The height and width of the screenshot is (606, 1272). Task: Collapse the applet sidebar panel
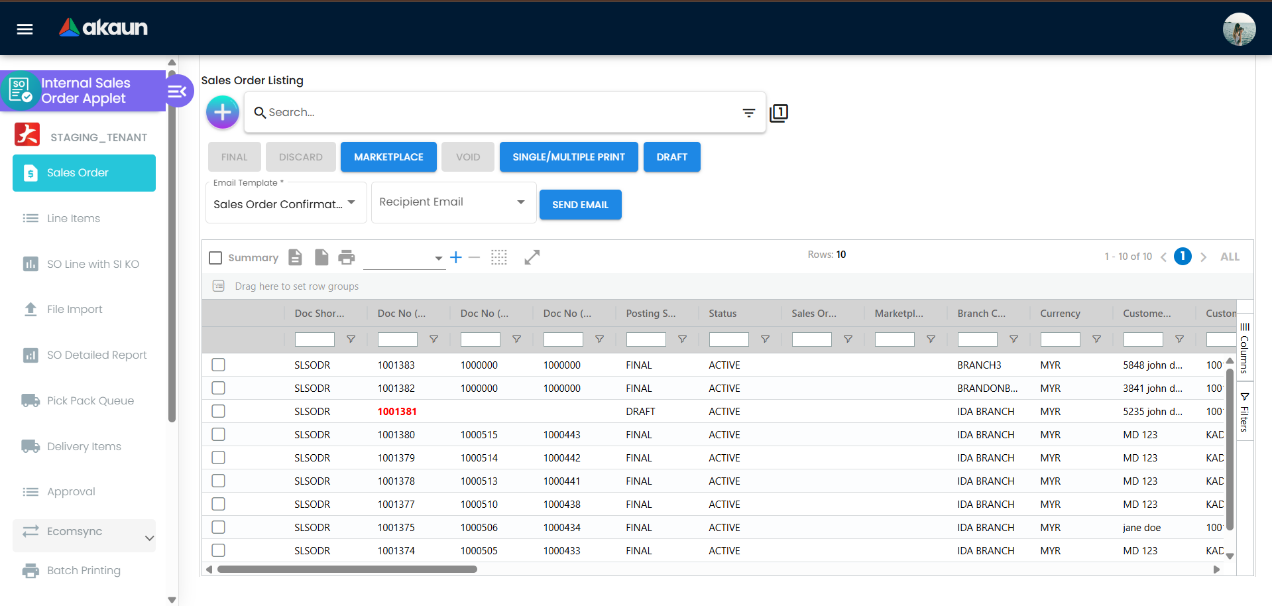pos(178,91)
